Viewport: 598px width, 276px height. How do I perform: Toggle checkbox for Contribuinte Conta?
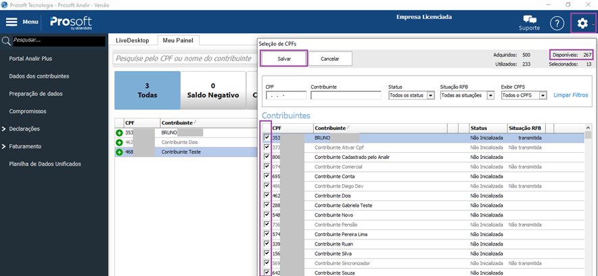tap(267, 176)
